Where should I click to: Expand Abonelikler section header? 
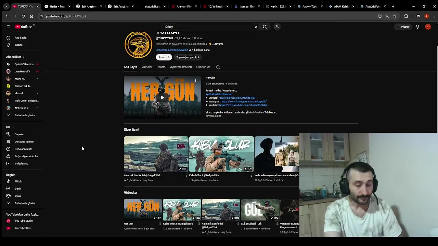(x=15, y=57)
